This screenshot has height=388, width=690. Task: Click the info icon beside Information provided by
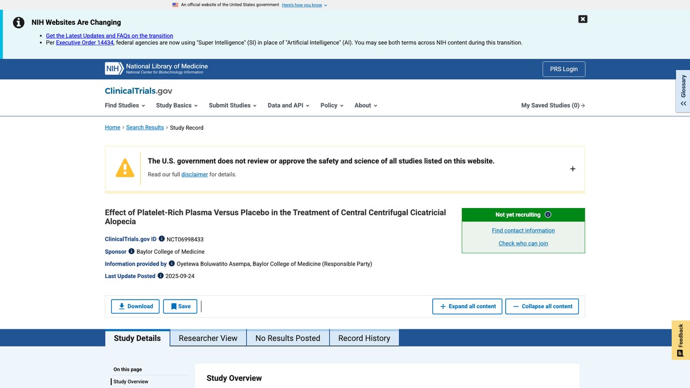[x=172, y=264]
